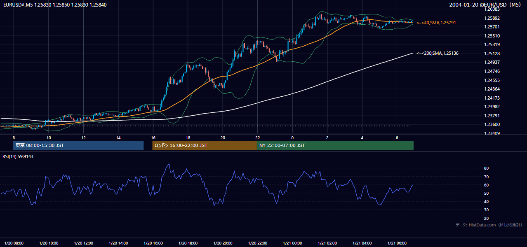This screenshot has width=527, height=247.
Task: Click RSI scale value 40
Action: 486,201
